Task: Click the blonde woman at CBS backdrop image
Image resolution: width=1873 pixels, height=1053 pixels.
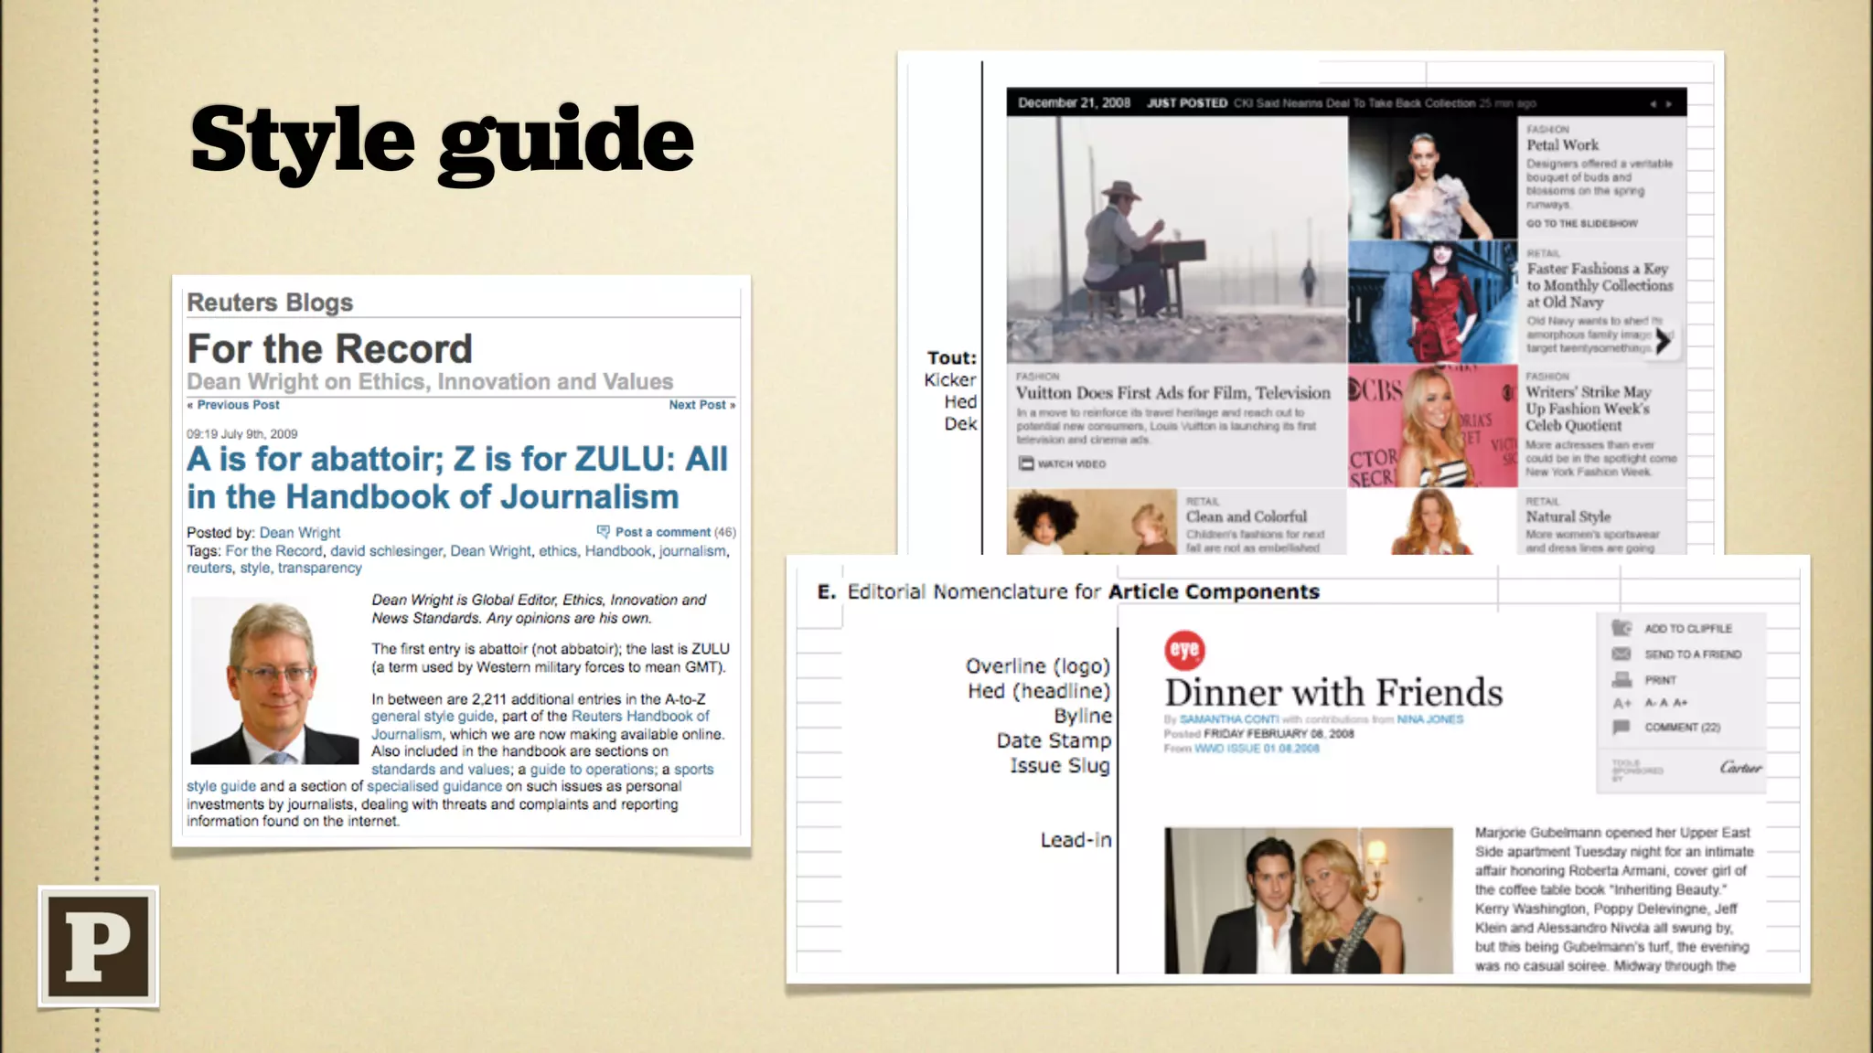Action: pyautogui.click(x=1432, y=426)
